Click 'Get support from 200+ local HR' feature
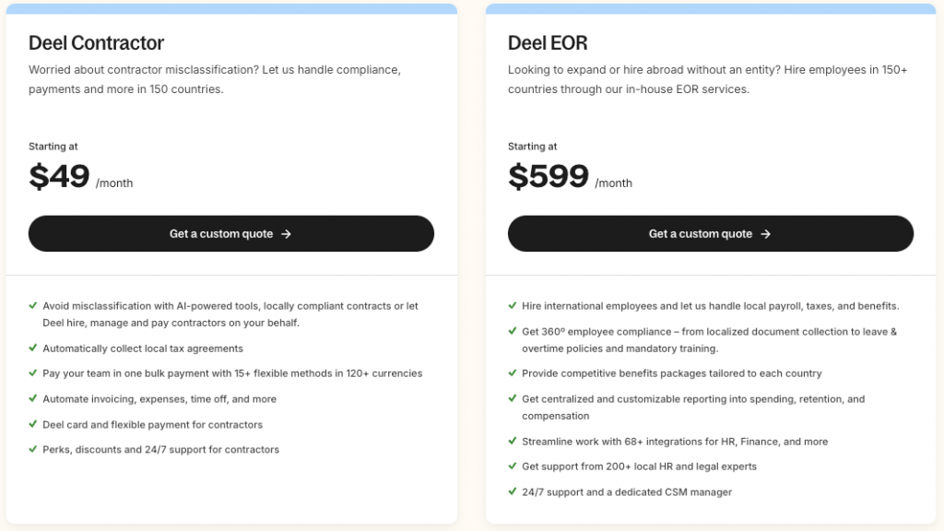Viewport: 944px width, 531px height. (x=639, y=466)
